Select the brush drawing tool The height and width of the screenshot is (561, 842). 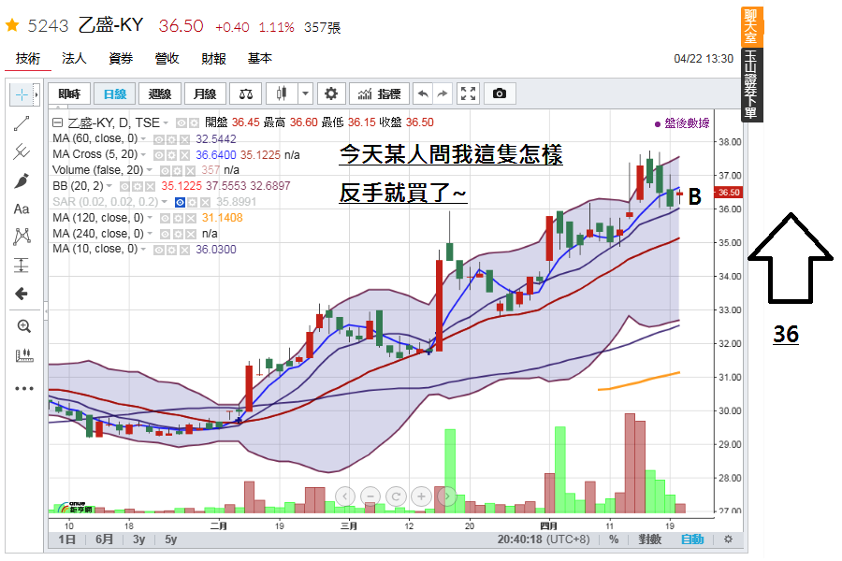click(x=22, y=180)
